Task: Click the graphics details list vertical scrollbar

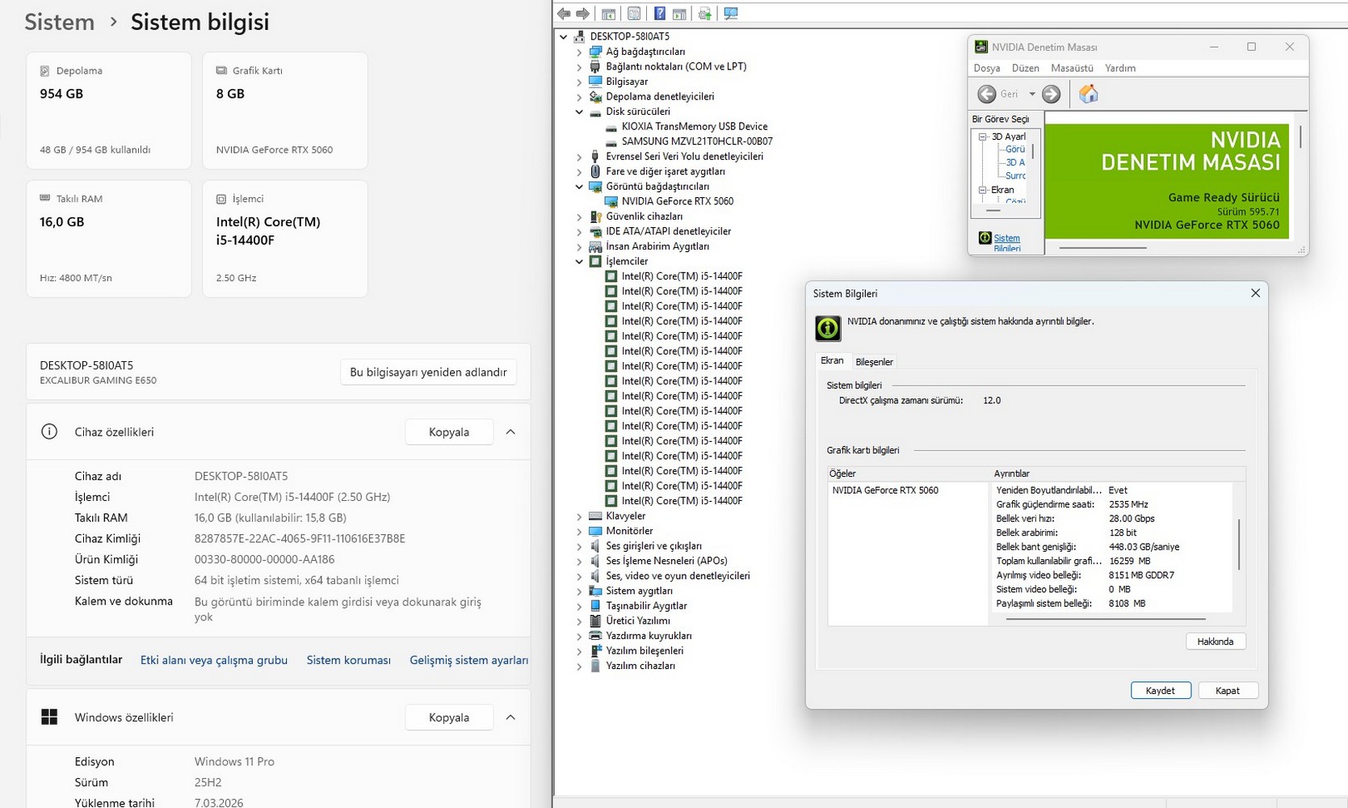Action: point(1239,543)
